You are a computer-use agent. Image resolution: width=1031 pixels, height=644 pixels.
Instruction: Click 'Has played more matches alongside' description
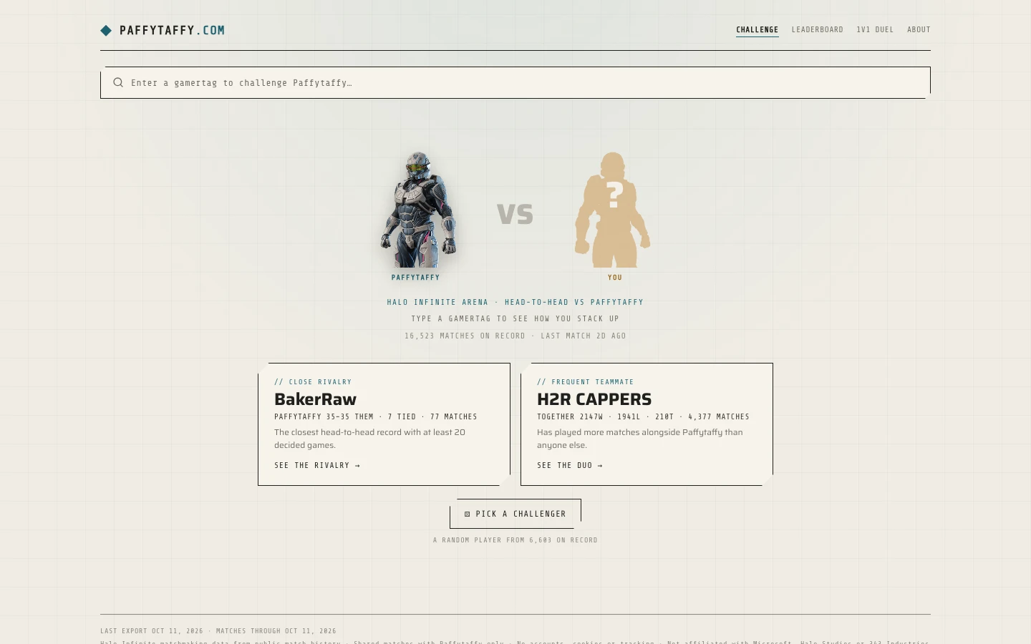pyautogui.click(x=639, y=439)
